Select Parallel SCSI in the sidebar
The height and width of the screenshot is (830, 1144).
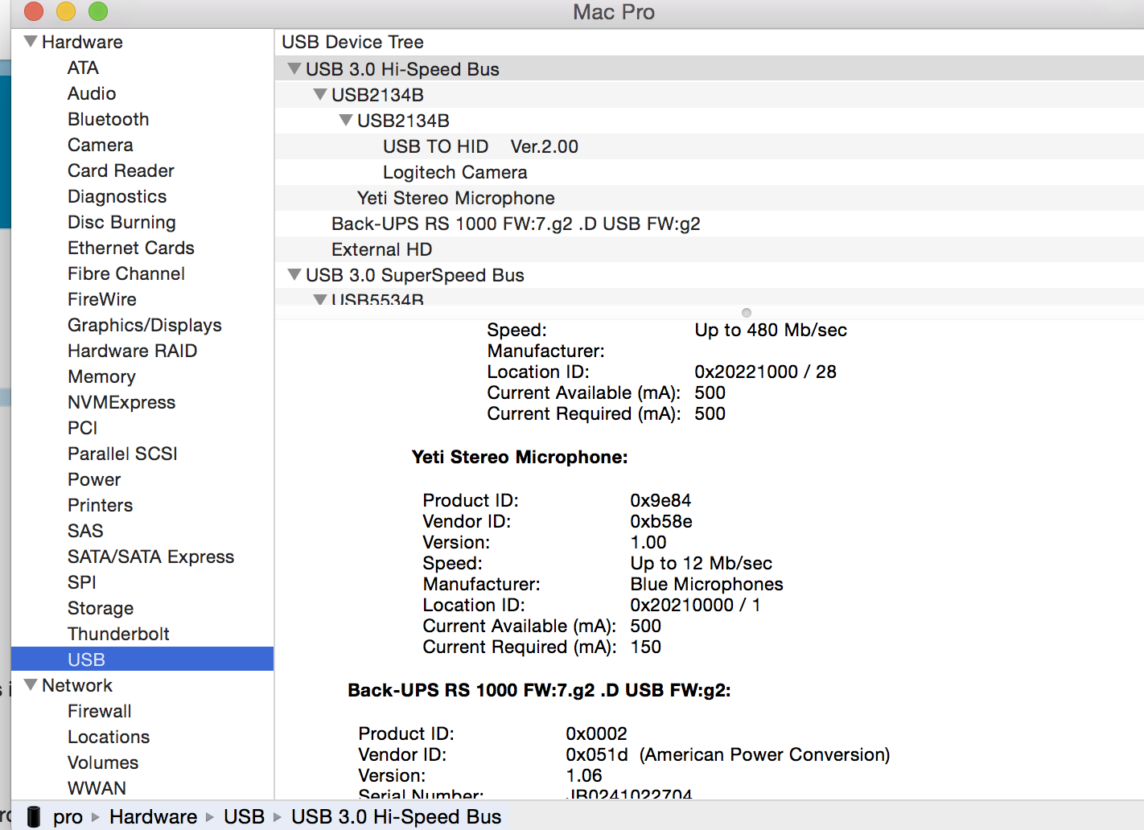(122, 454)
